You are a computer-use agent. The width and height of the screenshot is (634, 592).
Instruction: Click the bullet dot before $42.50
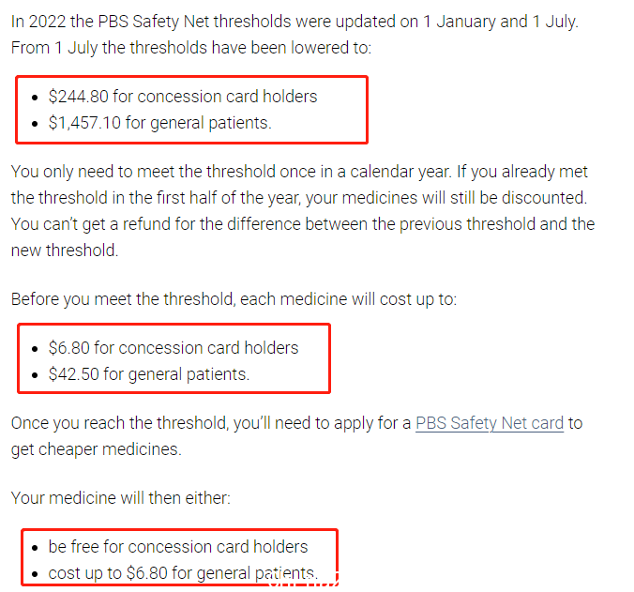pos(35,375)
